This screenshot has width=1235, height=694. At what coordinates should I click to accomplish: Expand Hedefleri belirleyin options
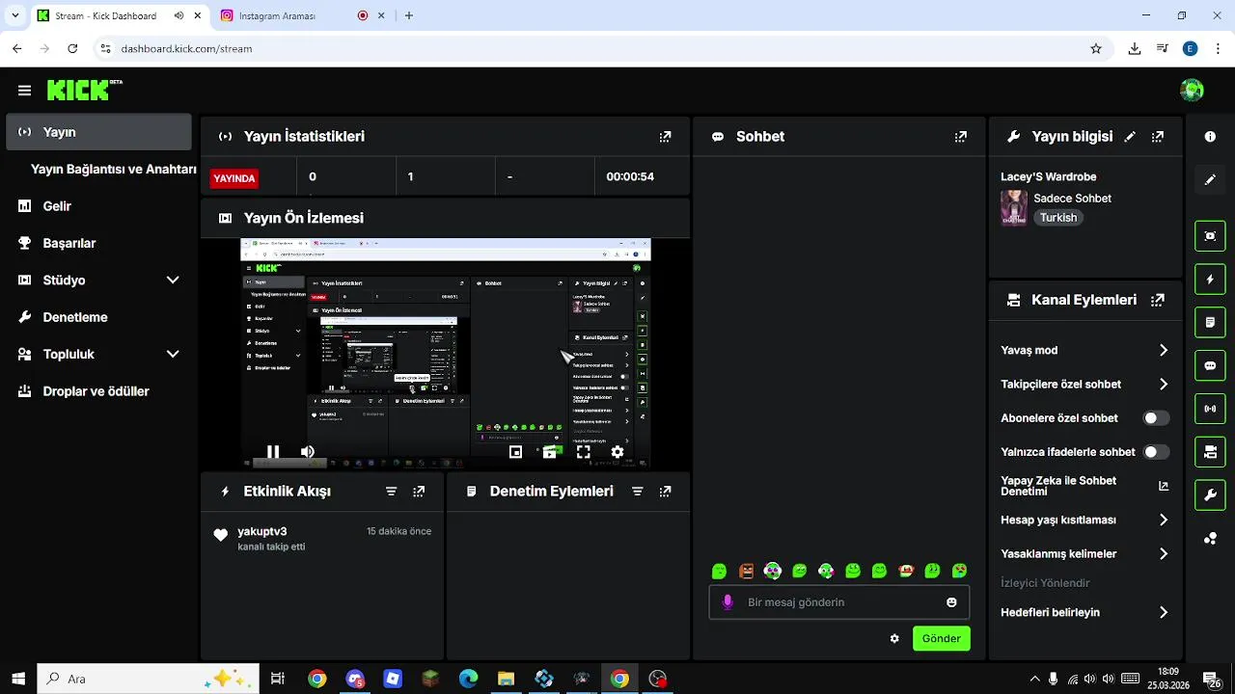coord(1085,613)
